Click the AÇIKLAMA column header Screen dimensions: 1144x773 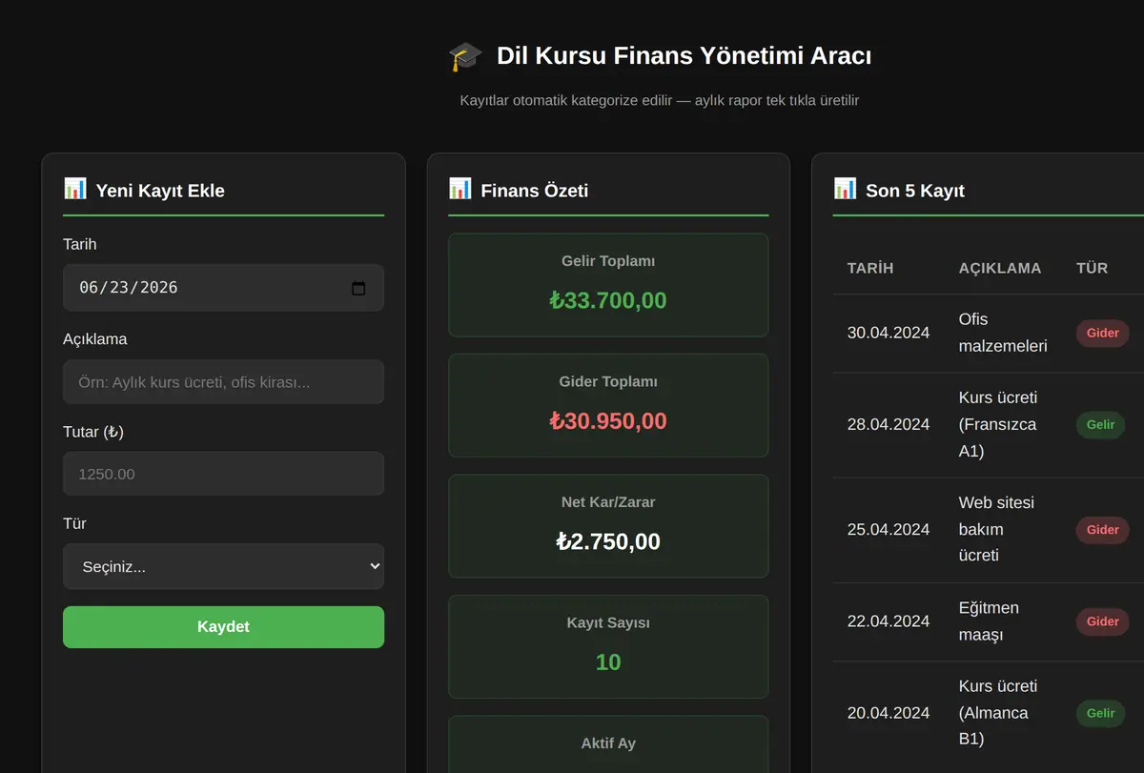1000,269
